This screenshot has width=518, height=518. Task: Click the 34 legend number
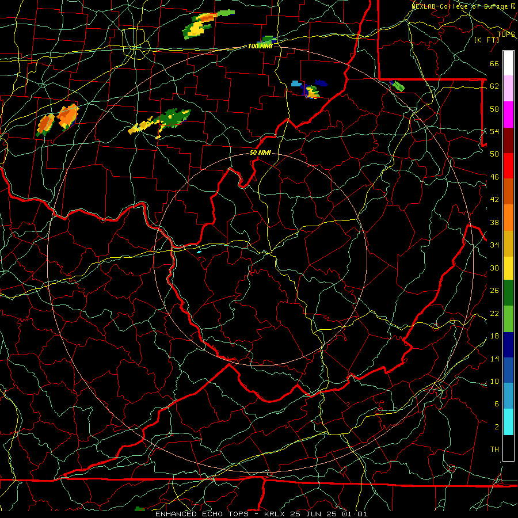494,245
